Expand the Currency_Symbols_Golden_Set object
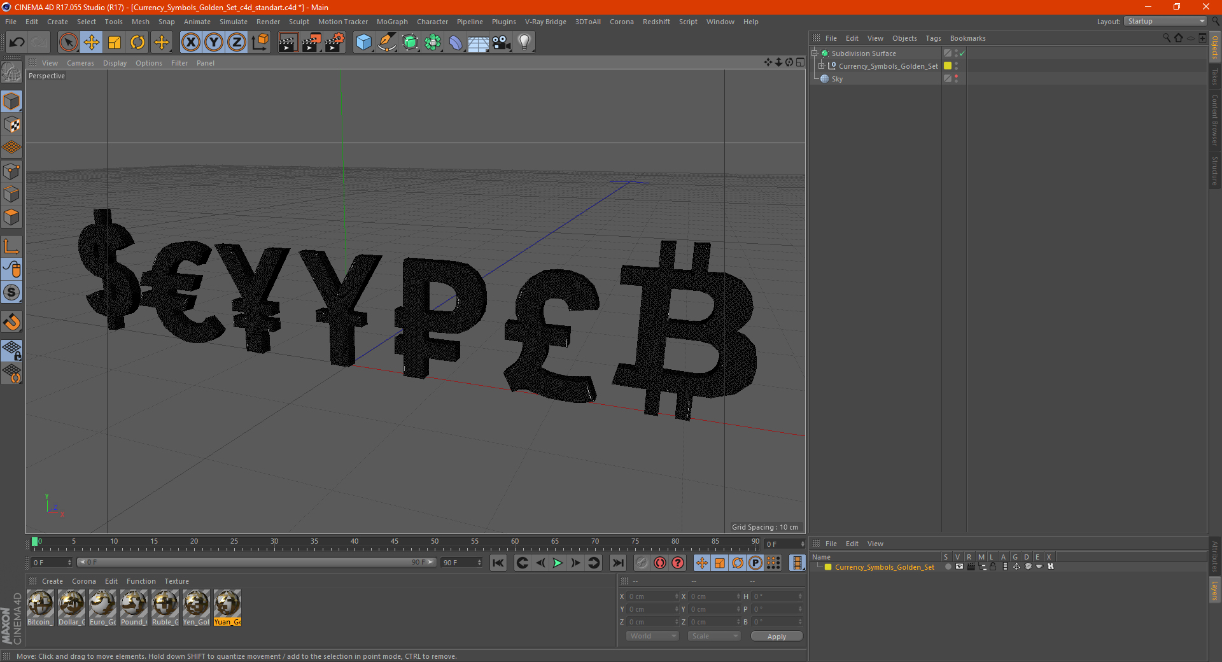 [x=822, y=66]
